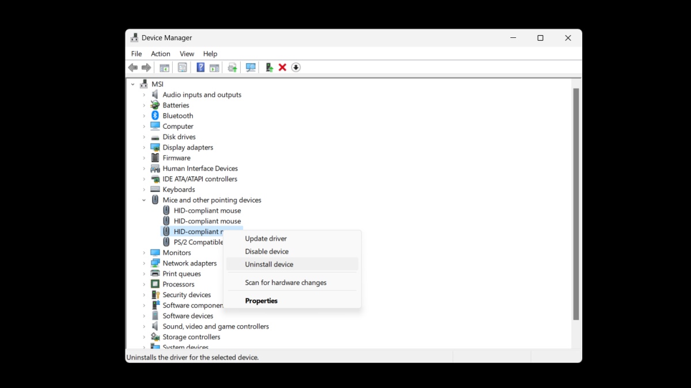This screenshot has width=691, height=388.
Task: Select the Computer tree item label
Action: 178,126
